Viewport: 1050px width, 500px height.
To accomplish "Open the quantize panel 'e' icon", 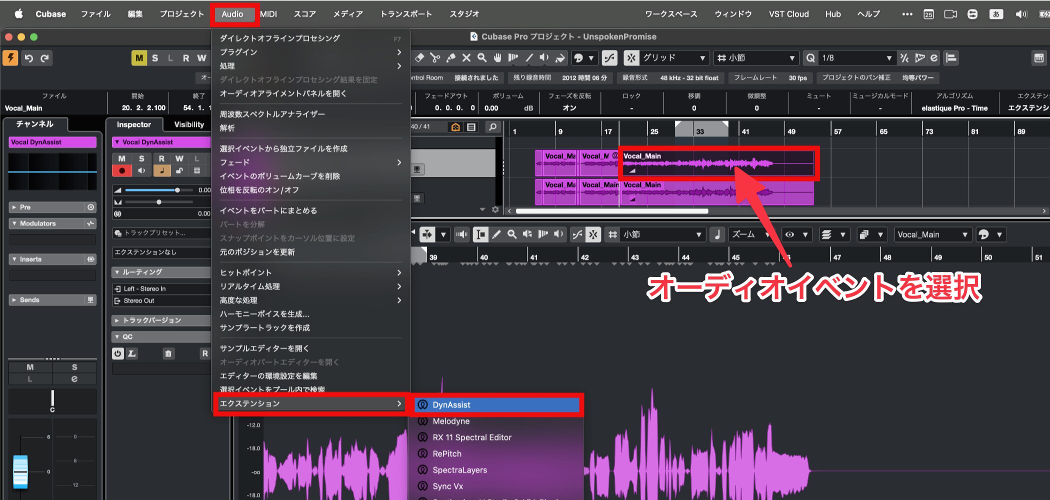I will 934,58.
